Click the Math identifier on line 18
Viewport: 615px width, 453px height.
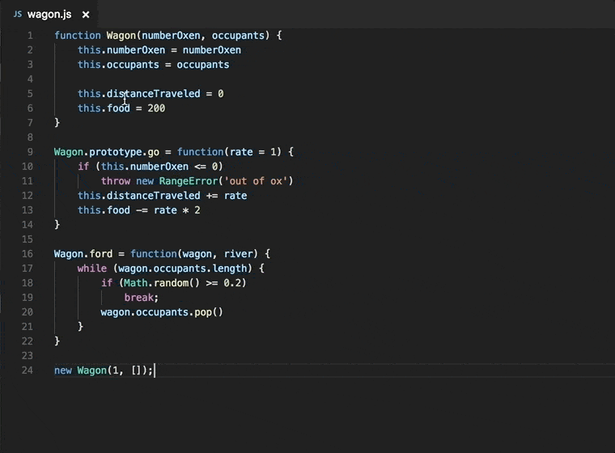coord(136,283)
